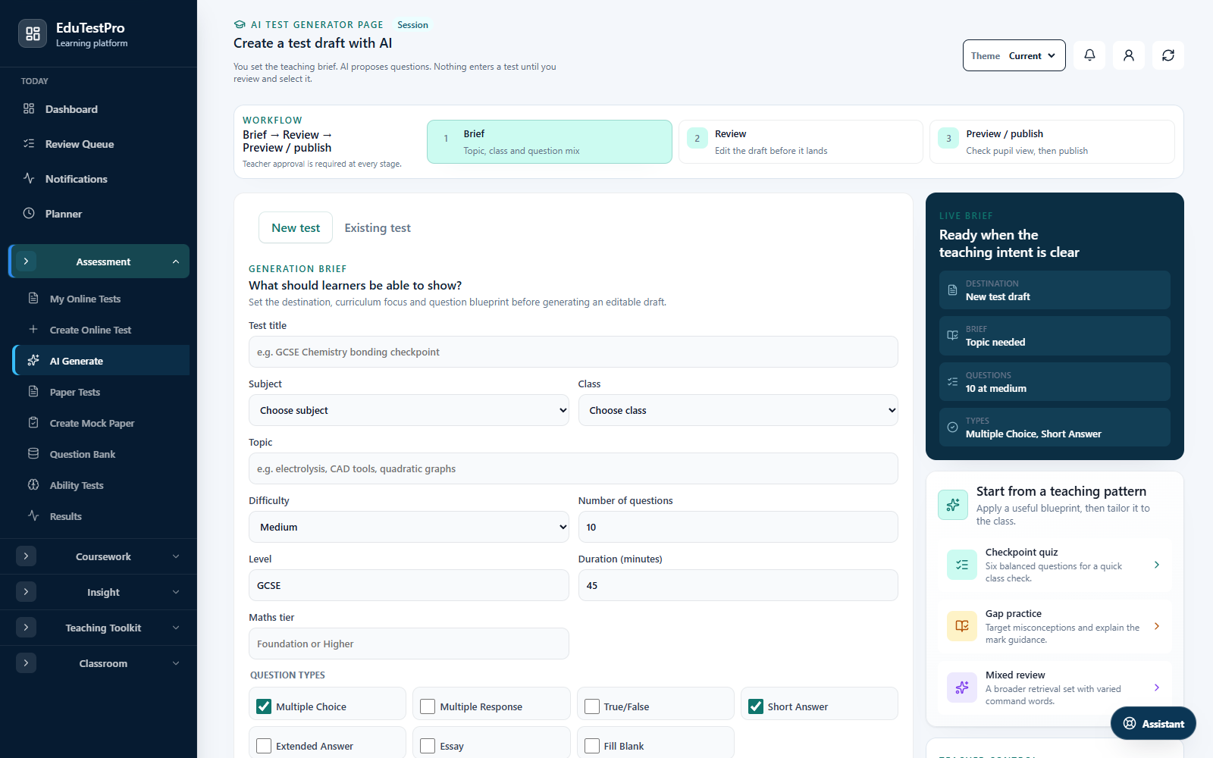1213x758 pixels.
Task: Expand the Classroom sidebar section
Action: 99,663
